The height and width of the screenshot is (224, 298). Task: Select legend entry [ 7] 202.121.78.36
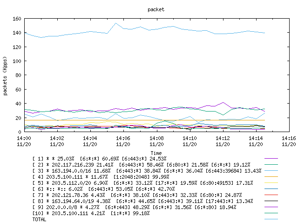[137, 195]
